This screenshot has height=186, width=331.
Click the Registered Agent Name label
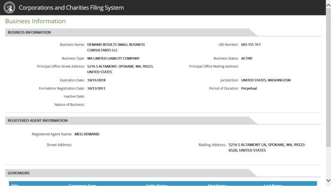[x=52, y=134]
